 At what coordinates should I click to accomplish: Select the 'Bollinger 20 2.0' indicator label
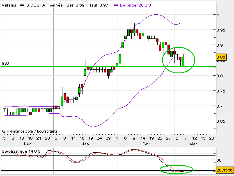pyautogui.click(x=135, y=5)
